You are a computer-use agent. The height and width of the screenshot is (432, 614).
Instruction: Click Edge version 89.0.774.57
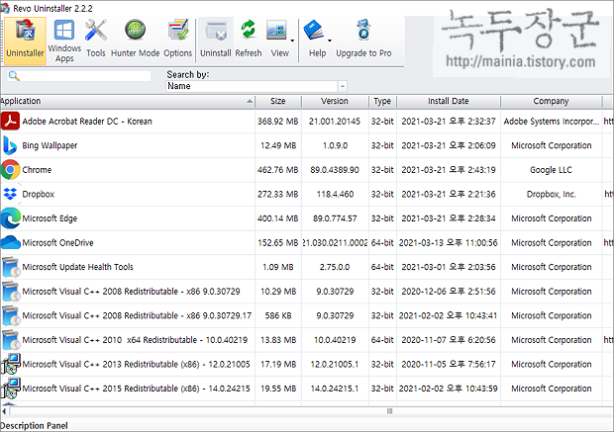335,218
